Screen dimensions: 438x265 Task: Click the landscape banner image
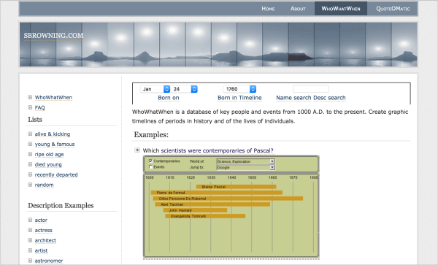coord(218,45)
